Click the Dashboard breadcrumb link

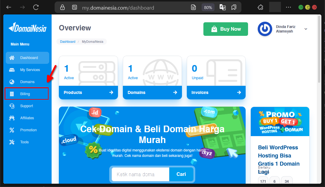[x=68, y=42]
